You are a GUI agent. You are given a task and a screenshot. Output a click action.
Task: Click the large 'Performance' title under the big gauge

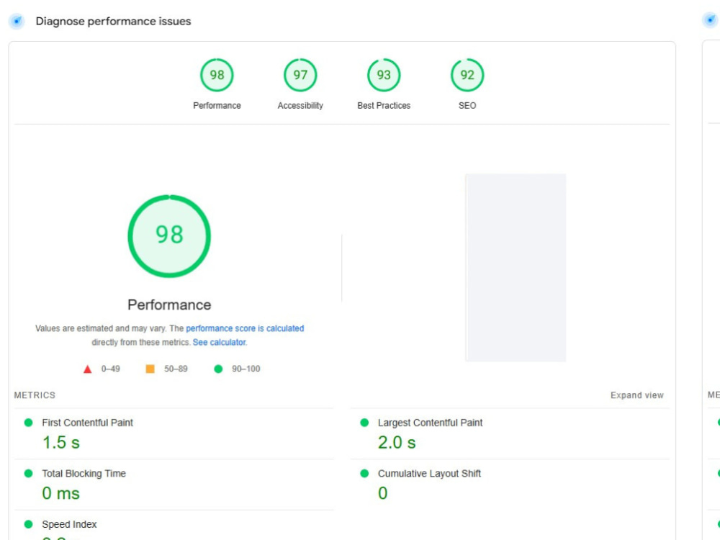click(169, 305)
